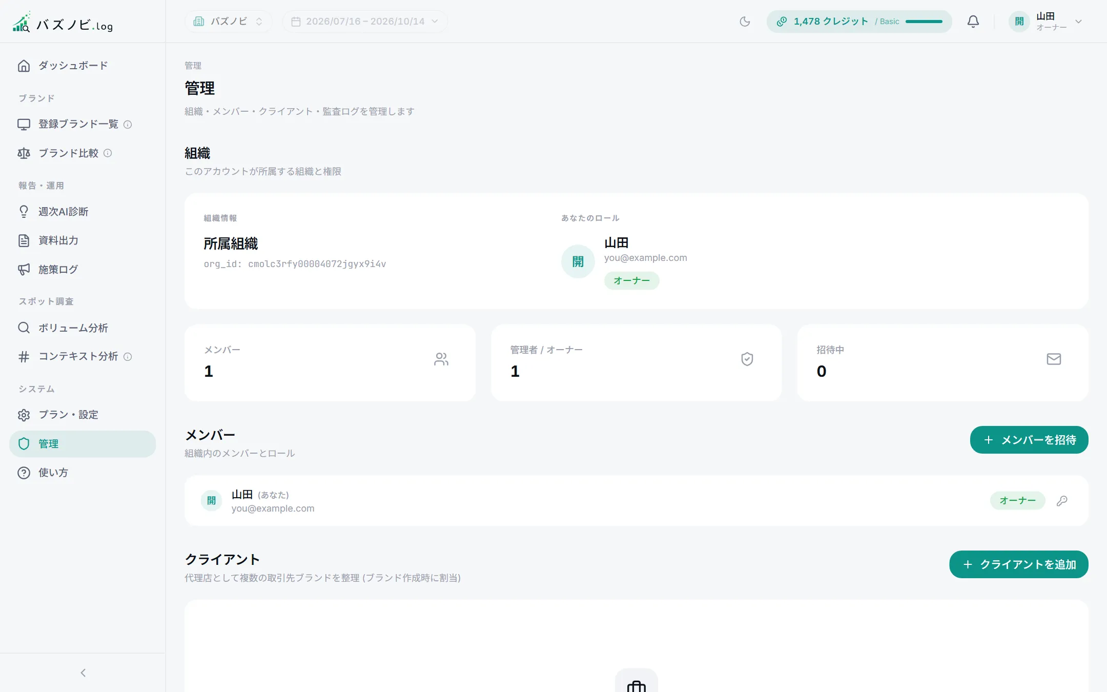Click the バズノビ.log logo

[x=63, y=23]
